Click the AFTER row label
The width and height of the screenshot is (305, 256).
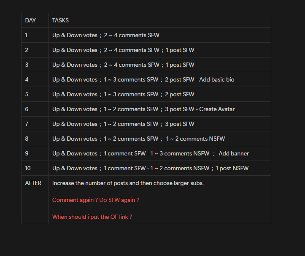click(33, 183)
